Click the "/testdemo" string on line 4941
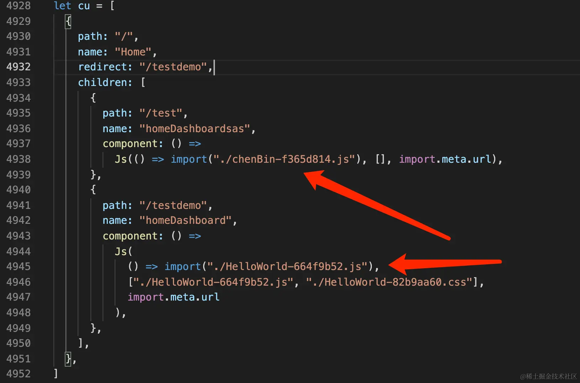580x383 pixels. click(x=173, y=205)
